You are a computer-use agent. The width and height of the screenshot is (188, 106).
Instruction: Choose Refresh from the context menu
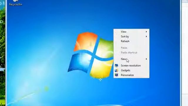(131, 41)
